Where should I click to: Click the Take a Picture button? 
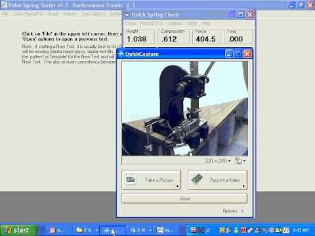tap(152, 180)
